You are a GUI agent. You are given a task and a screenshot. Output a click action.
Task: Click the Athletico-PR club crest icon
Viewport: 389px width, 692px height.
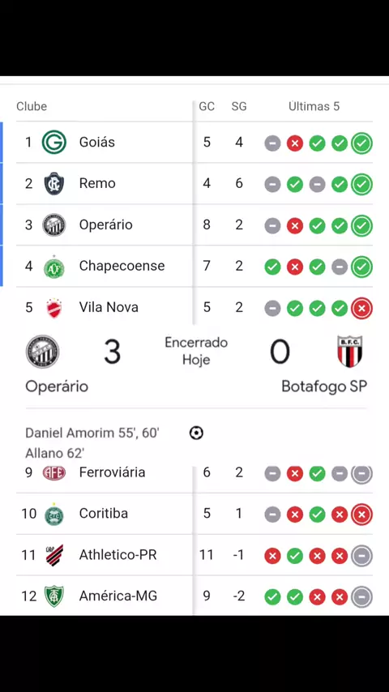53,555
